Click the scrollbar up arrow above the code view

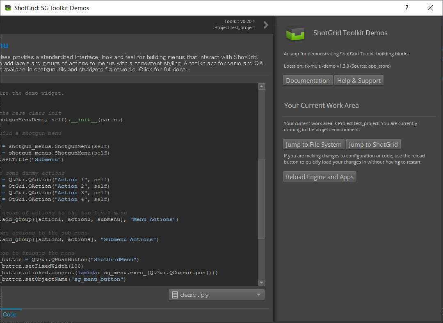tap(261, 86)
